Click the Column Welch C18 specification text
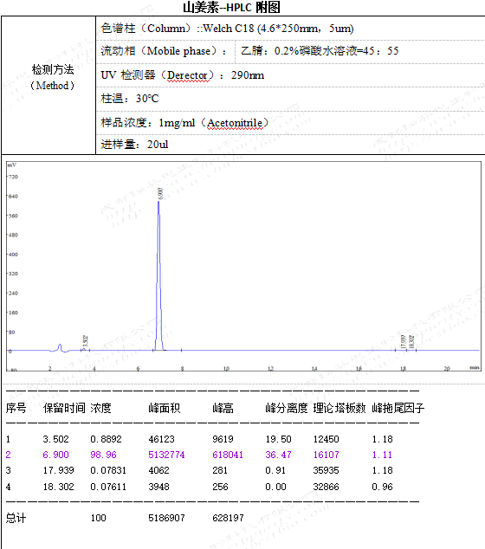Screen dimensions: 485x549 pos(227,29)
